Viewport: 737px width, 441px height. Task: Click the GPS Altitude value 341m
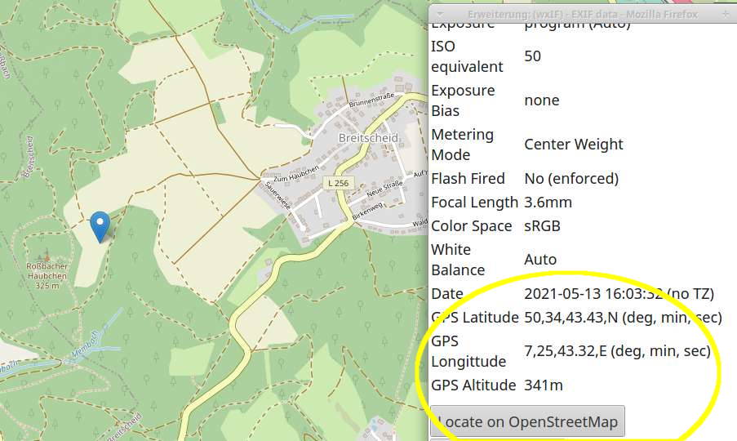pos(543,385)
